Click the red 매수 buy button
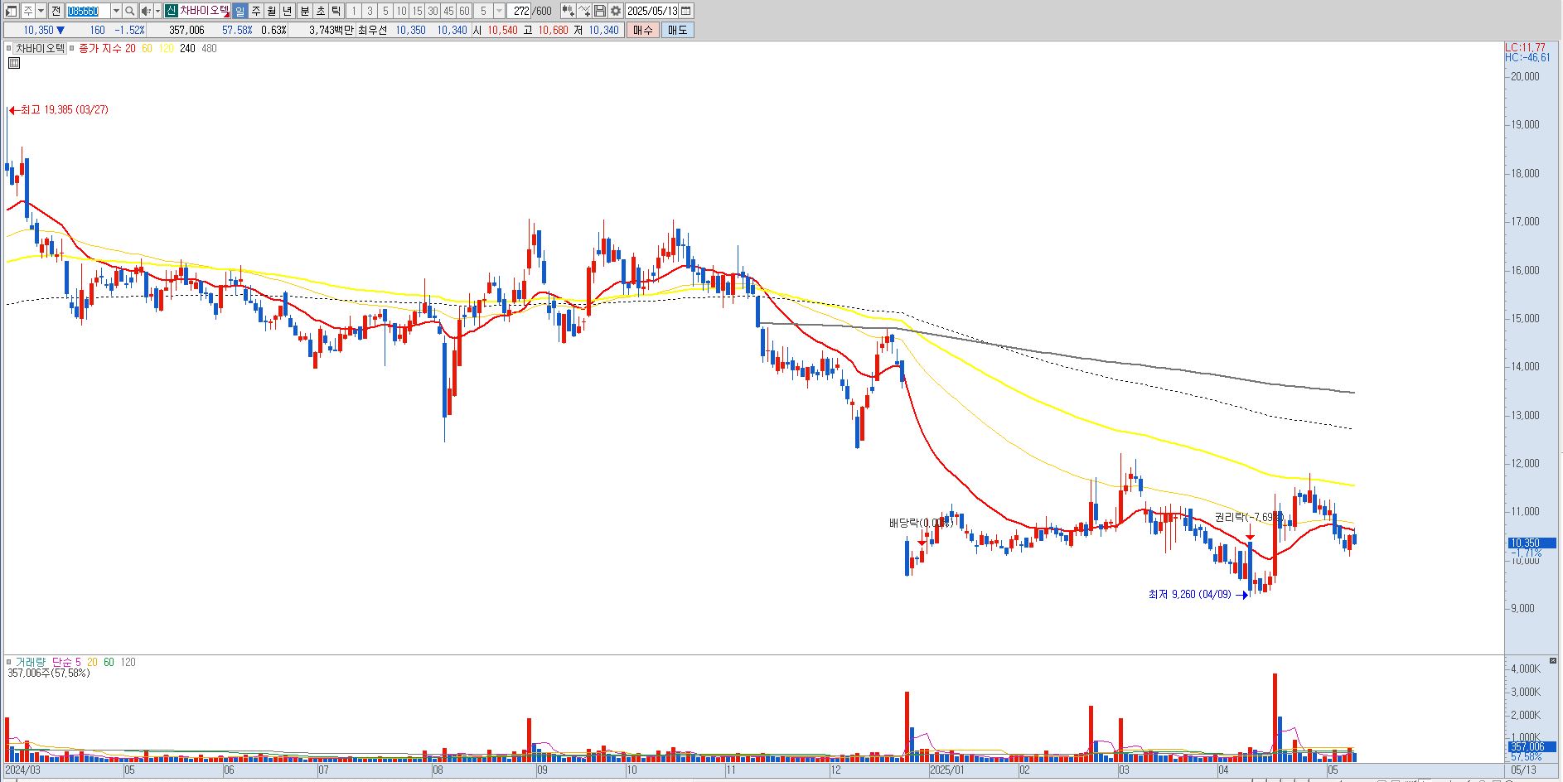 (642, 30)
